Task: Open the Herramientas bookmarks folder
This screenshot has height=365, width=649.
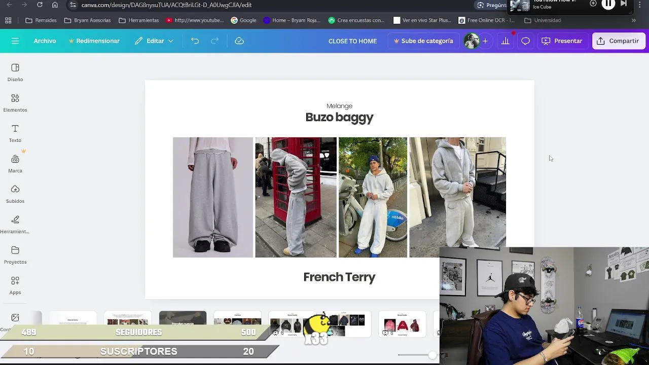Action: [138, 20]
